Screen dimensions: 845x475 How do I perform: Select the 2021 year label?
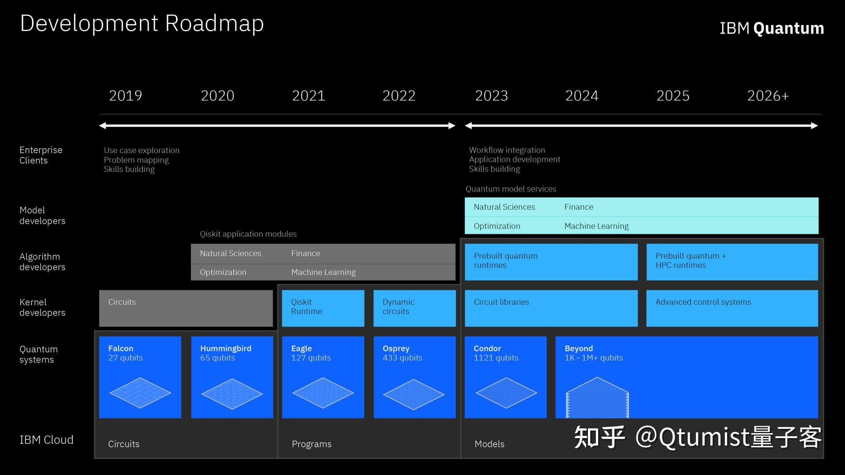pyautogui.click(x=309, y=95)
